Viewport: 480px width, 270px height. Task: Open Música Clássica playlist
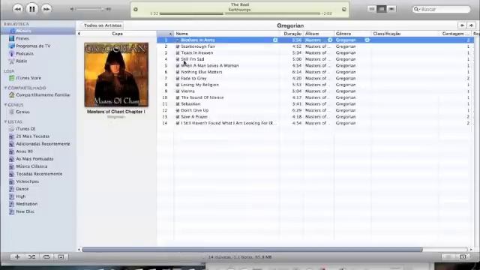(x=31, y=166)
